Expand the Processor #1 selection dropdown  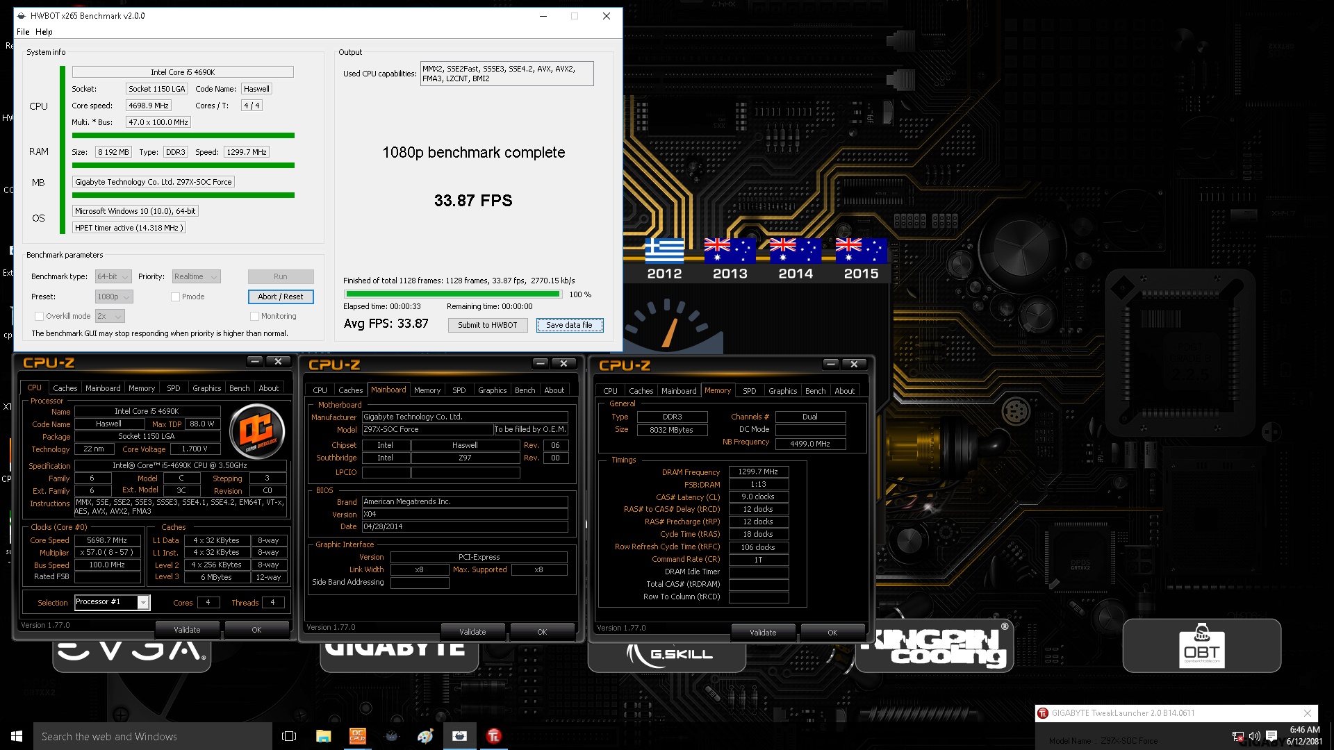coord(142,603)
